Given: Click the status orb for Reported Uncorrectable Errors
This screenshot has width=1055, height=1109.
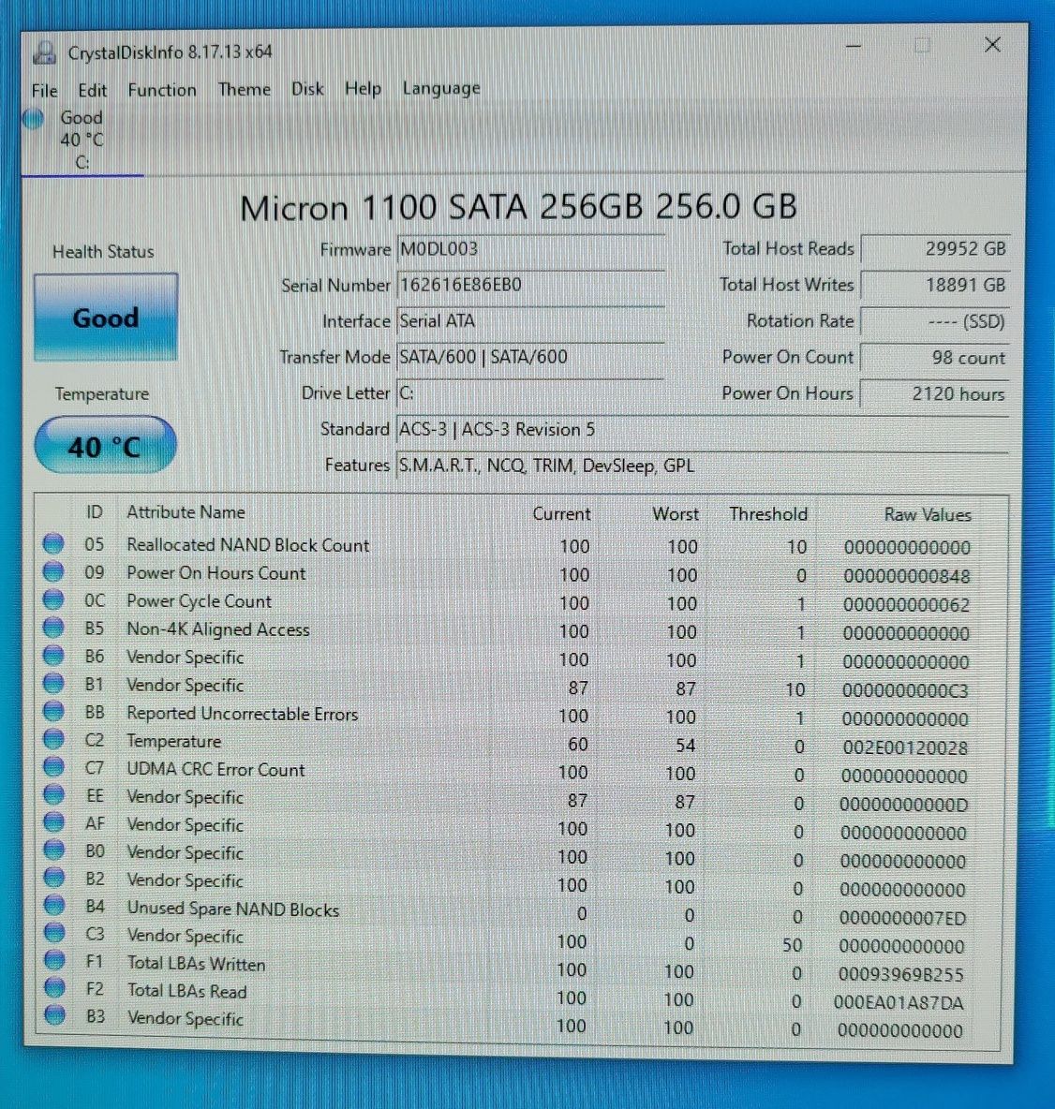Looking at the screenshot, I should pyautogui.click(x=53, y=710).
